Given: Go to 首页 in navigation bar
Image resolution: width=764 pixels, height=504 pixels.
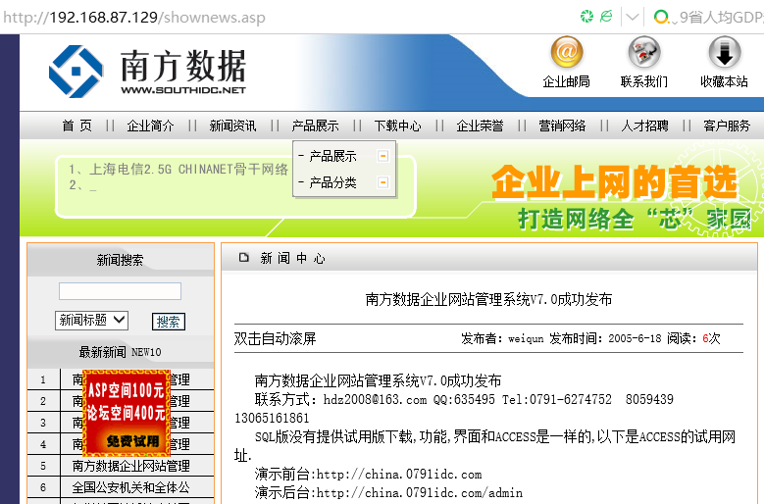Looking at the screenshot, I should pos(76,126).
